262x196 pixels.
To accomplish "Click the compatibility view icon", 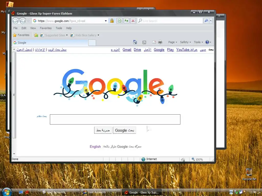I will point(120,21).
